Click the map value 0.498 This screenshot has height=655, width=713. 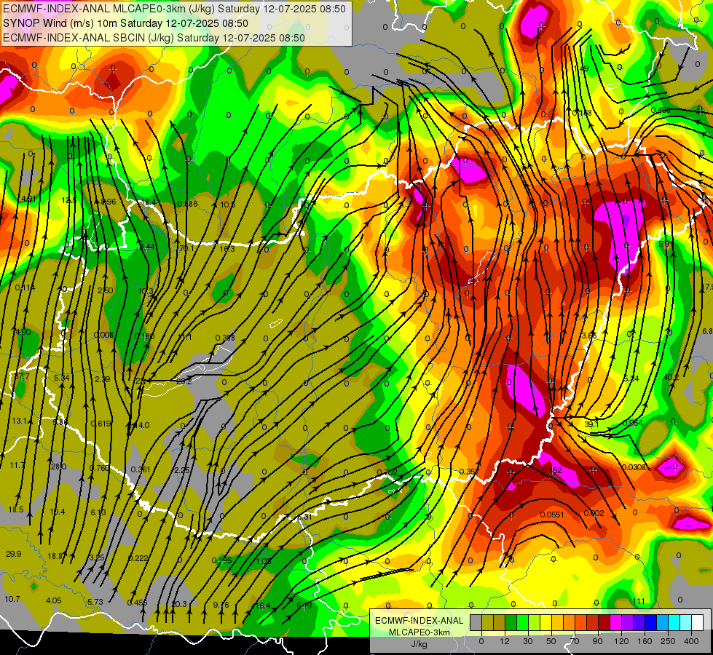click(661, 110)
